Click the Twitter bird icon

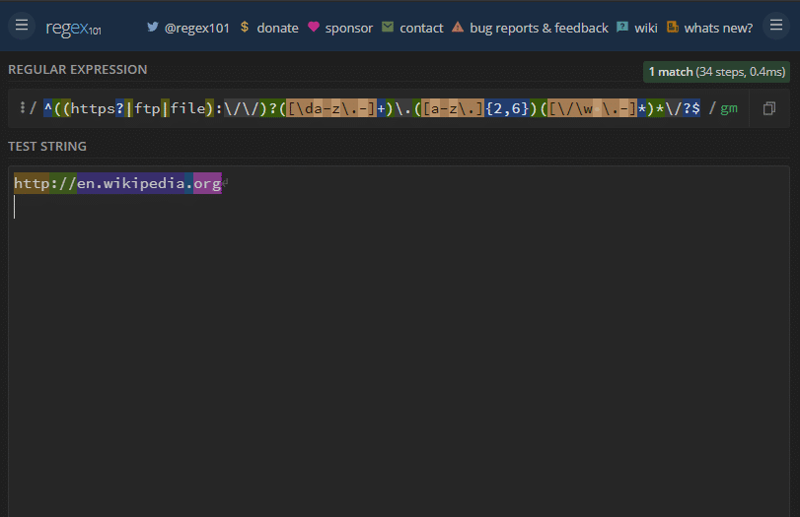tap(153, 27)
